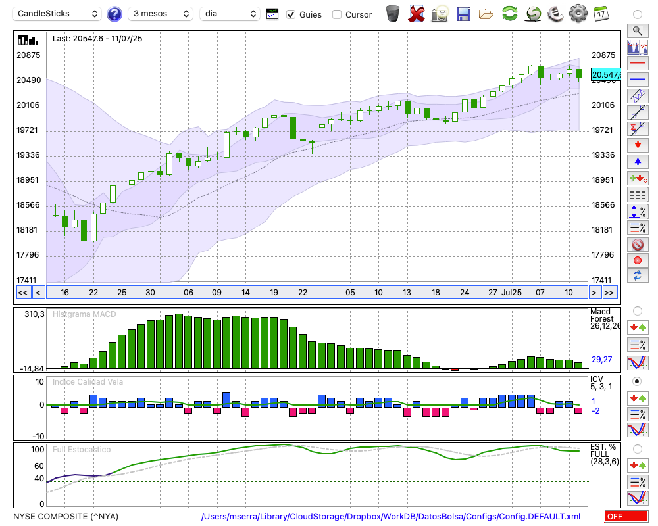The width and height of the screenshot is (658, 526).
Task: Click the ICV panel red/green arrows button
Action: [x=638, y=398]
